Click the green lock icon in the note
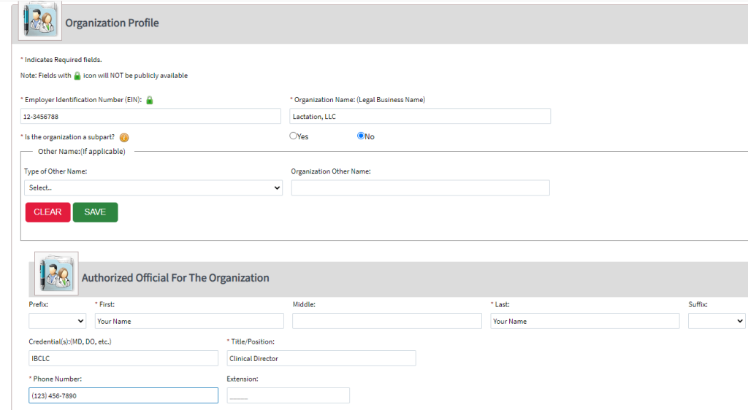 click(x=77, y=76)
